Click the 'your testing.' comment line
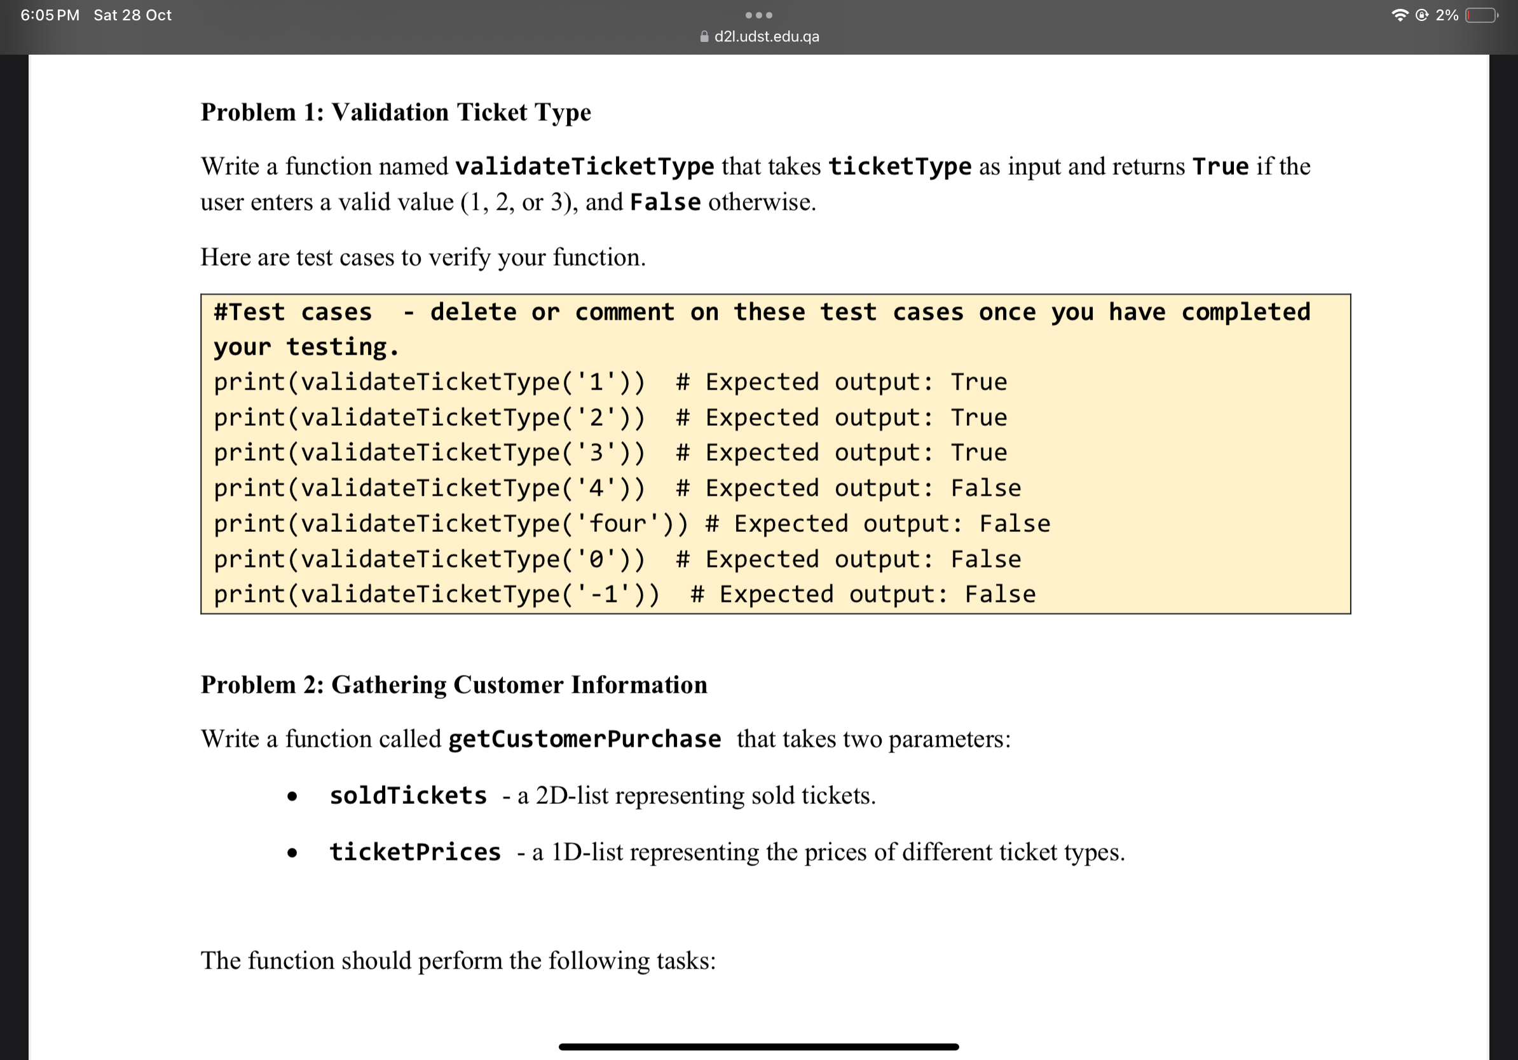 coord(306,347)
